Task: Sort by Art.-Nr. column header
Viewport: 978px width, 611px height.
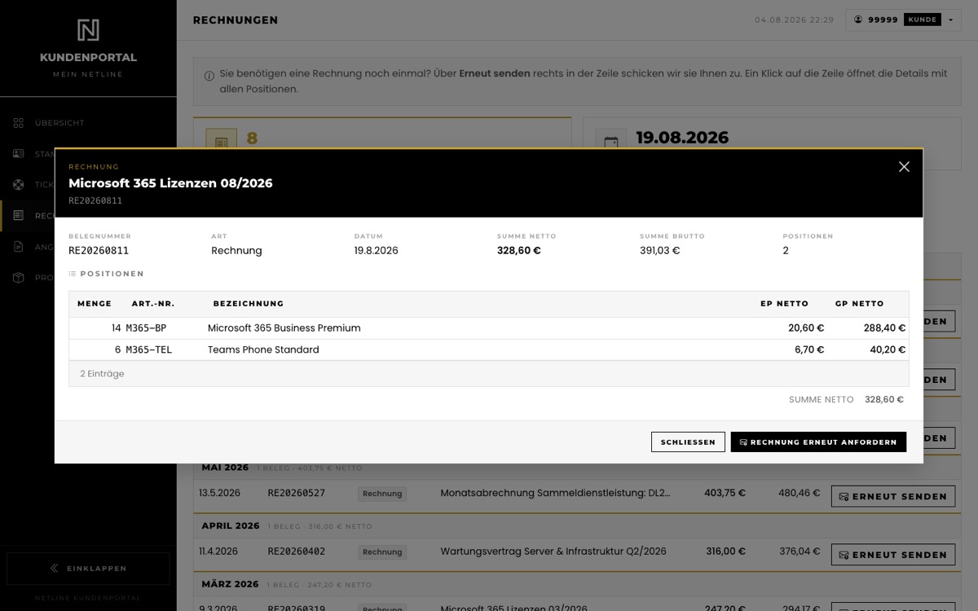Action: coord(153,304)
